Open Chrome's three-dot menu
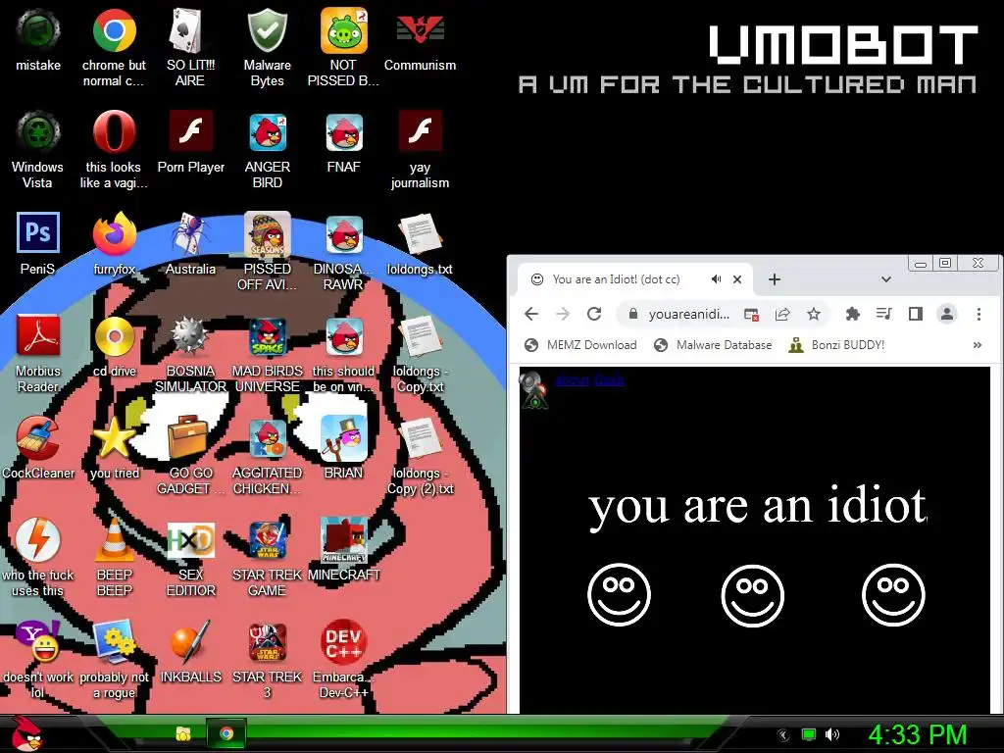Viewport: 1004px width, 753px height. [979, 314]
